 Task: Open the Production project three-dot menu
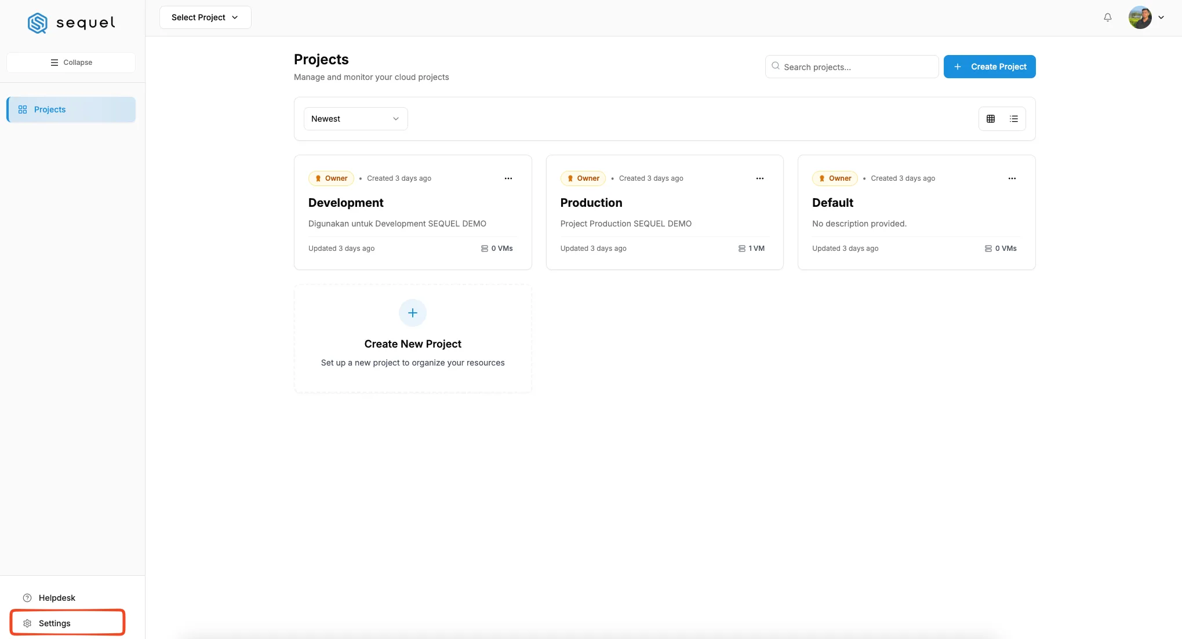pos(759,178)
